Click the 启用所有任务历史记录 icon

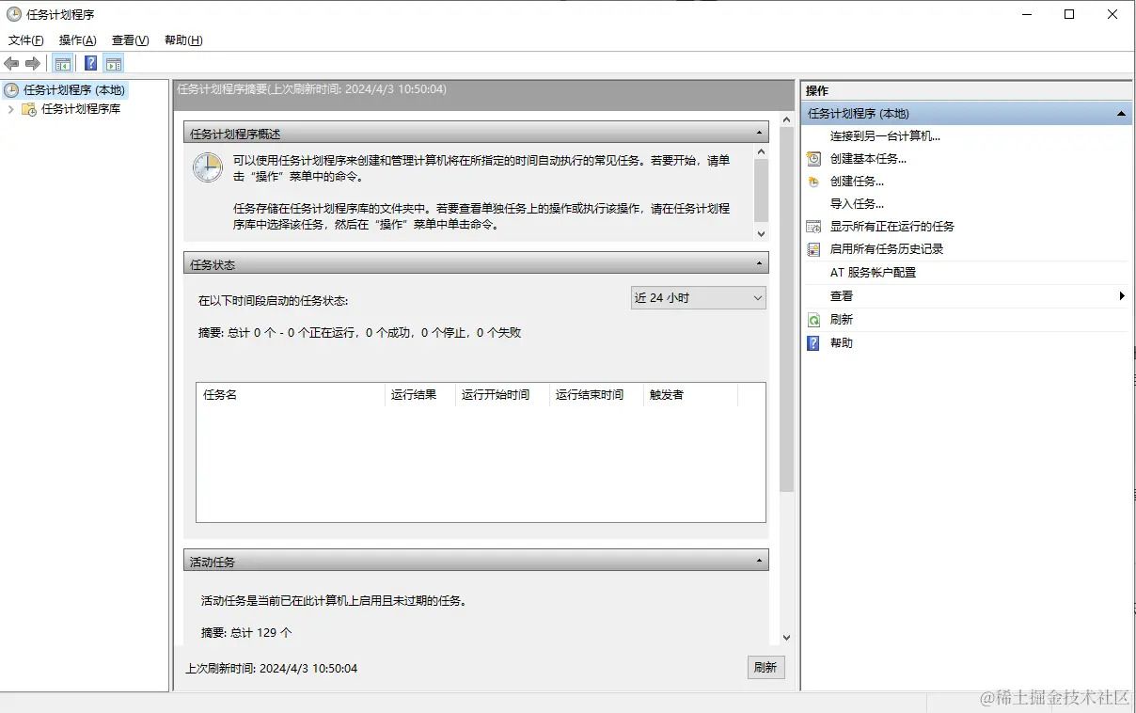click(x=813, y=248)
